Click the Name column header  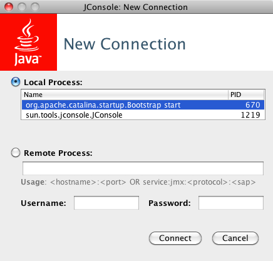[x=125, y=95]
